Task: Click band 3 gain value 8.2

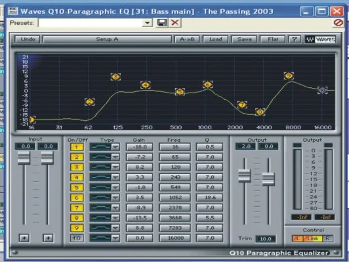Action: click(x=140, y=167)
